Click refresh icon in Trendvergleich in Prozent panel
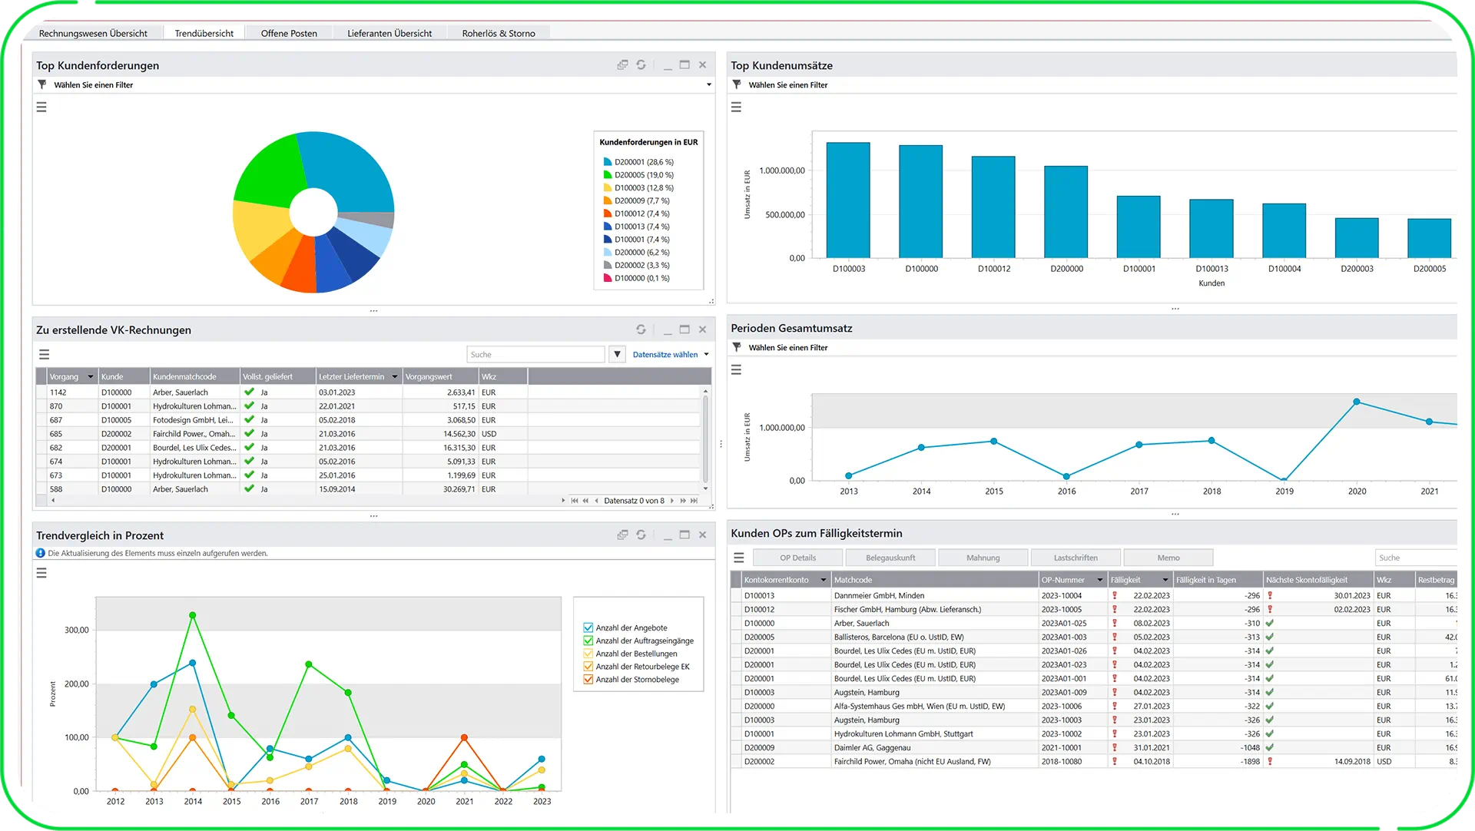This screenshot has height=831, width=1475. [x=641, y=535]
